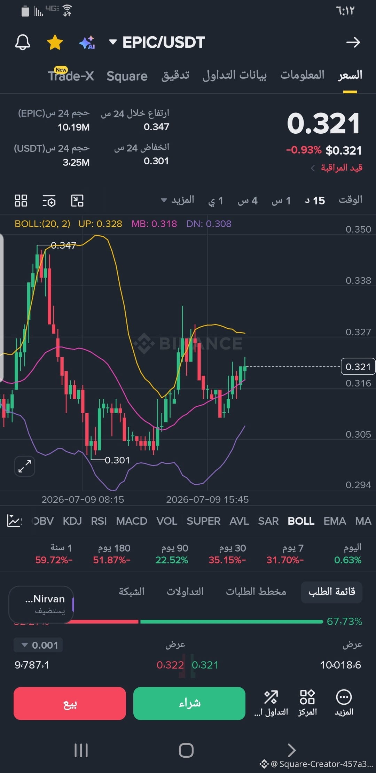Toggle the OBV indicator
The width and height of the screenshot is (376, 773).
click(x=43, y=521)
